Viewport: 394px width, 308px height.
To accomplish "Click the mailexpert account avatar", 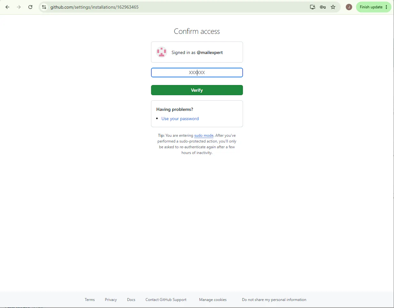I will coord(162,52).
